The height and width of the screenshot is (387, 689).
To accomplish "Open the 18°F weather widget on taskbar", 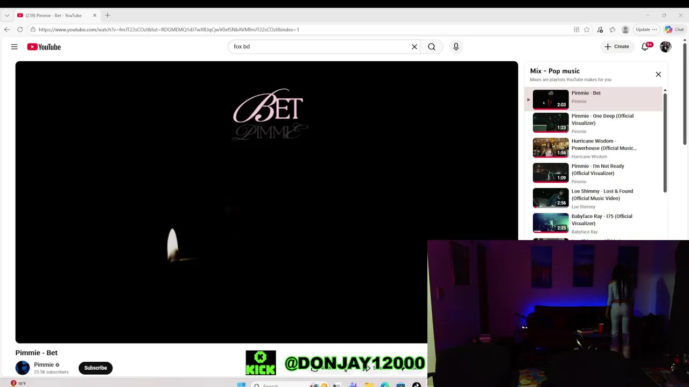I will pyautogui.click(x=18, y=383).
